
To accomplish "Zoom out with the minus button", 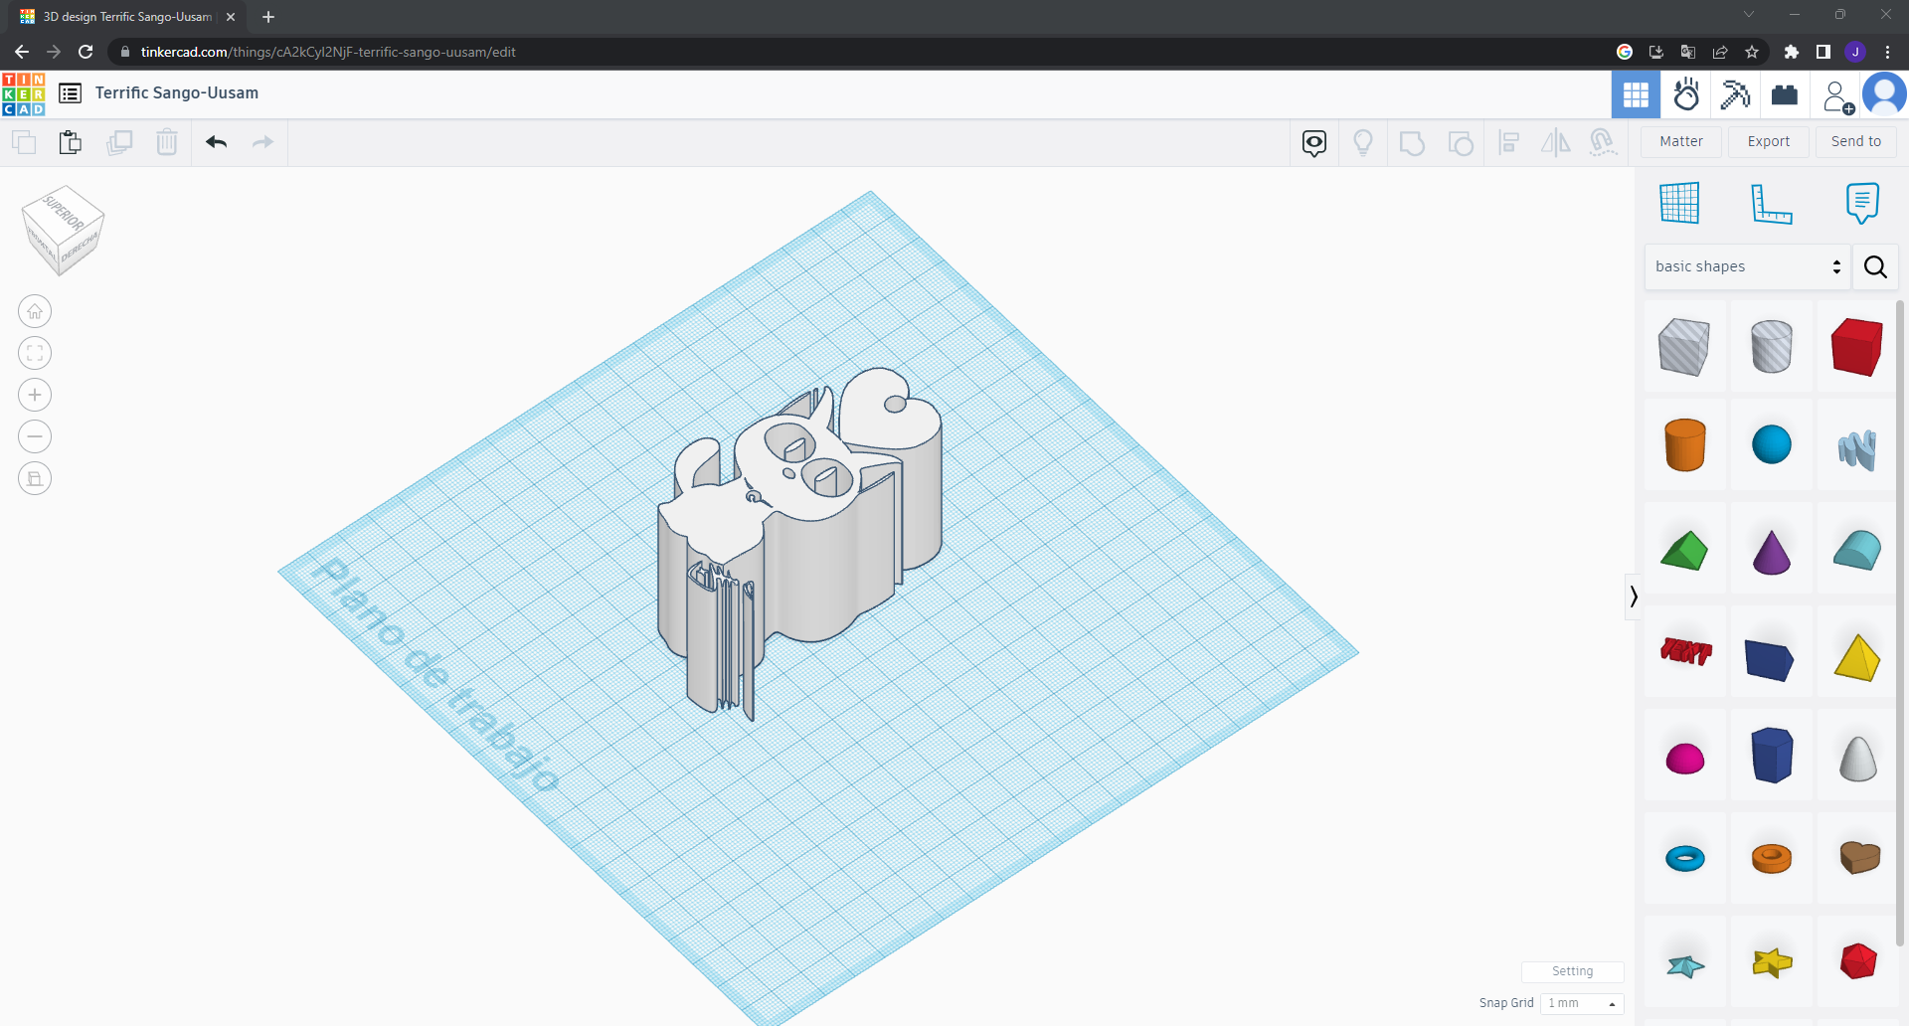I will coord(35,436).
